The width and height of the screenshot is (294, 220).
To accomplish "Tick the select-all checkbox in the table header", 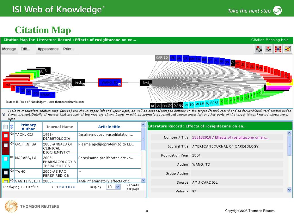I will (x=6, y=127).
